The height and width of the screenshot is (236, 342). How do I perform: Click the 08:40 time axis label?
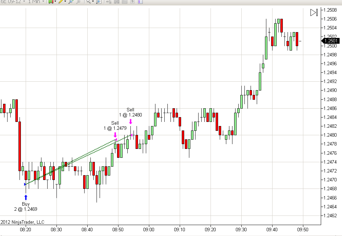[87, 230]
